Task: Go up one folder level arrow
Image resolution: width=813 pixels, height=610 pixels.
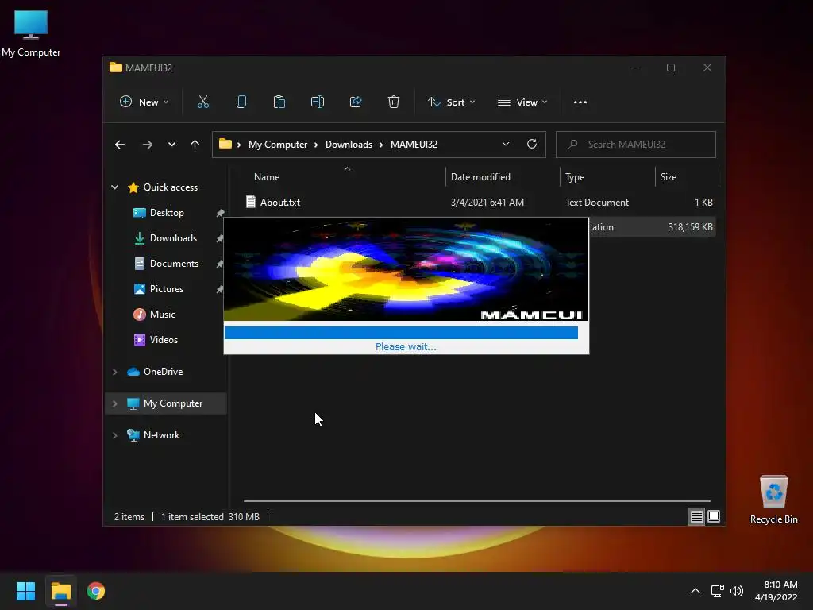Action: click(x=195, y=145)
